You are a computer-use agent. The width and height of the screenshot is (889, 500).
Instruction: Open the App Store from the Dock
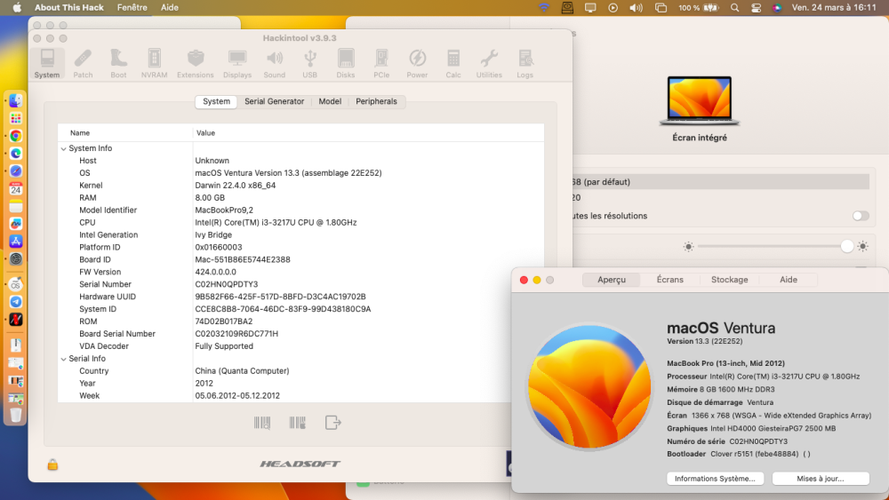[x=16, y=242]
